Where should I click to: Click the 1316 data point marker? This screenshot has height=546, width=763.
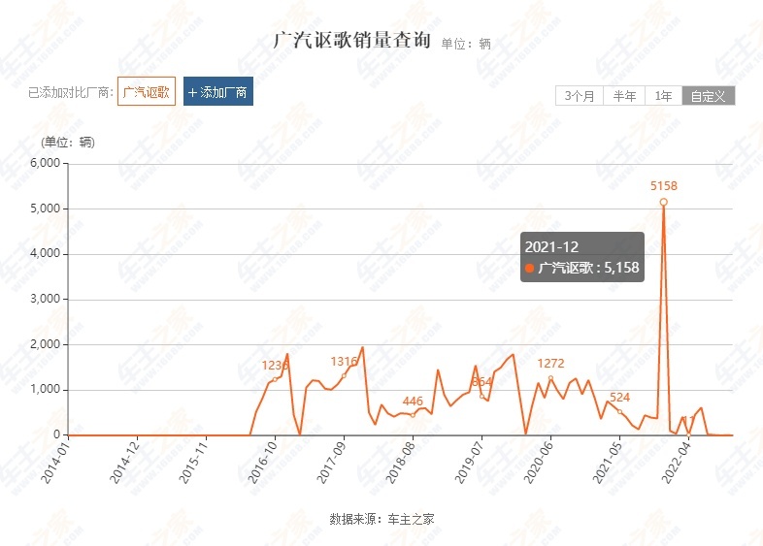pos(344,376)
